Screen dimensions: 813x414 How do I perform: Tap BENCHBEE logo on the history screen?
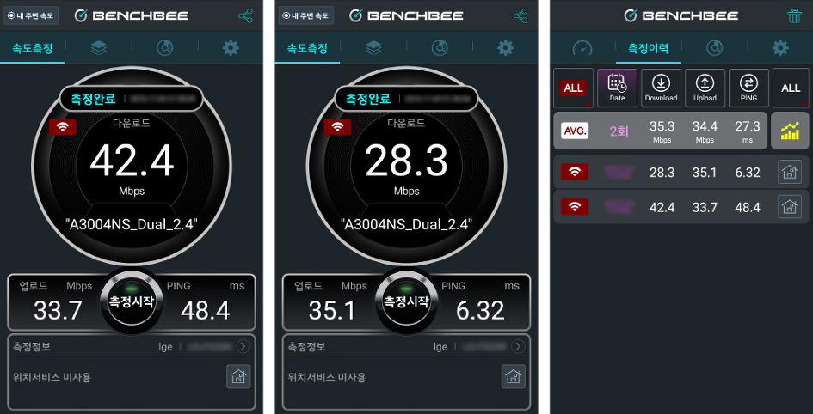point(681,15)
